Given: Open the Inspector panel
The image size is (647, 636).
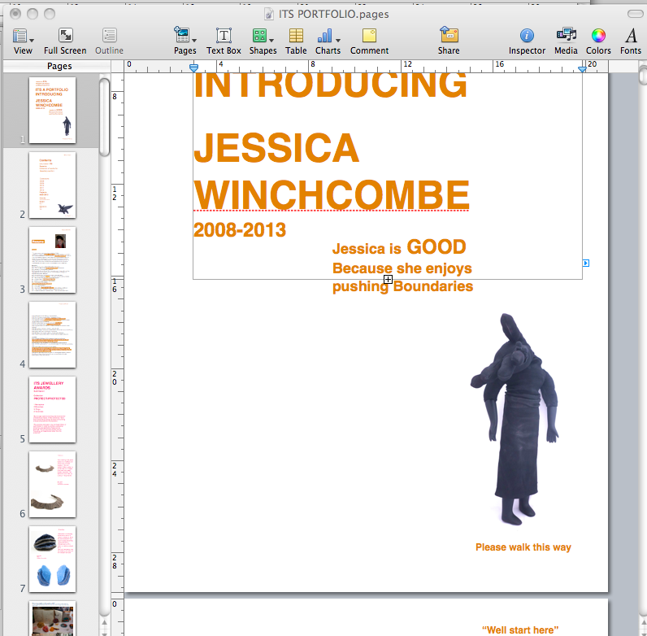Looking at the screenshot, I should (527, 36).
